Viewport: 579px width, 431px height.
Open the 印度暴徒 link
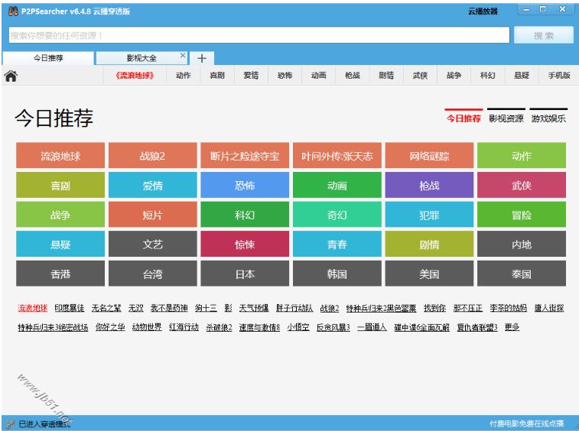(x=70, y=308)
